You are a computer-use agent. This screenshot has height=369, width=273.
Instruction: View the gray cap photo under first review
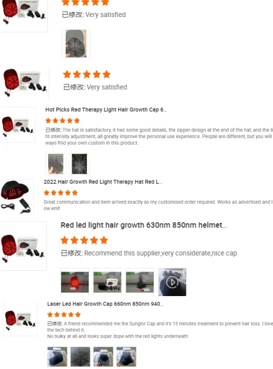tap(76, 43)
